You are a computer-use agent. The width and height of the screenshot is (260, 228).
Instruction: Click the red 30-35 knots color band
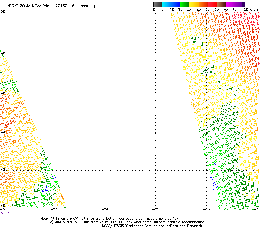coord(212,4)
